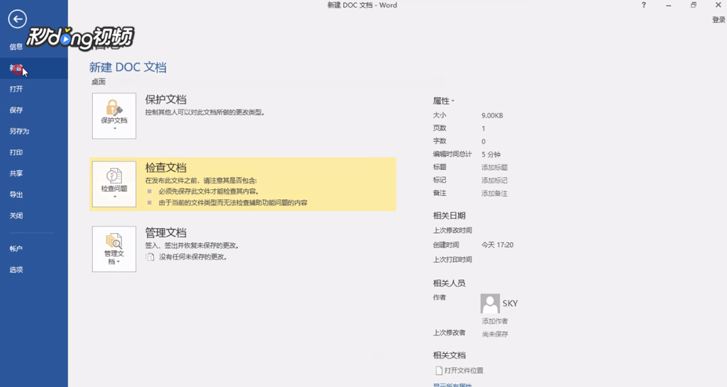The width and height of the screenshot is (727, 387).
Task: Select 导出 in the backstage sidebar
Action: (x=34, y=195)
